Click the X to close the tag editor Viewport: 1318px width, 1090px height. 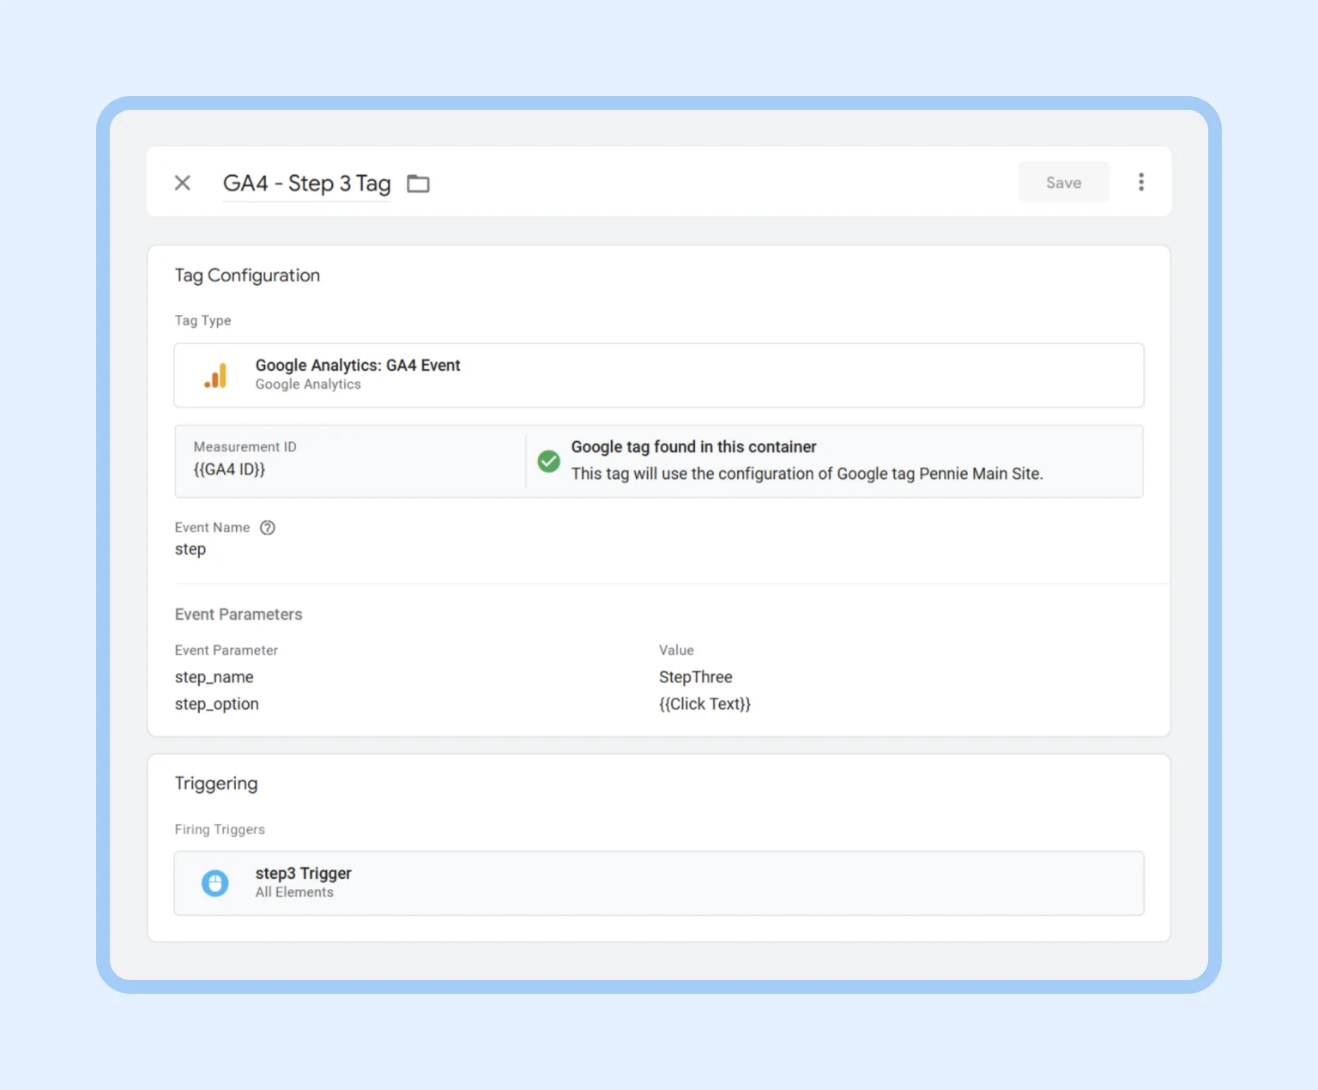coord(182,182)
